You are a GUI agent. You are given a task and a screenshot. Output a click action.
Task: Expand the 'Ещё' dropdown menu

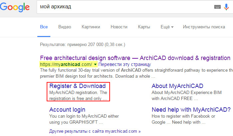(x=167, y=27)
